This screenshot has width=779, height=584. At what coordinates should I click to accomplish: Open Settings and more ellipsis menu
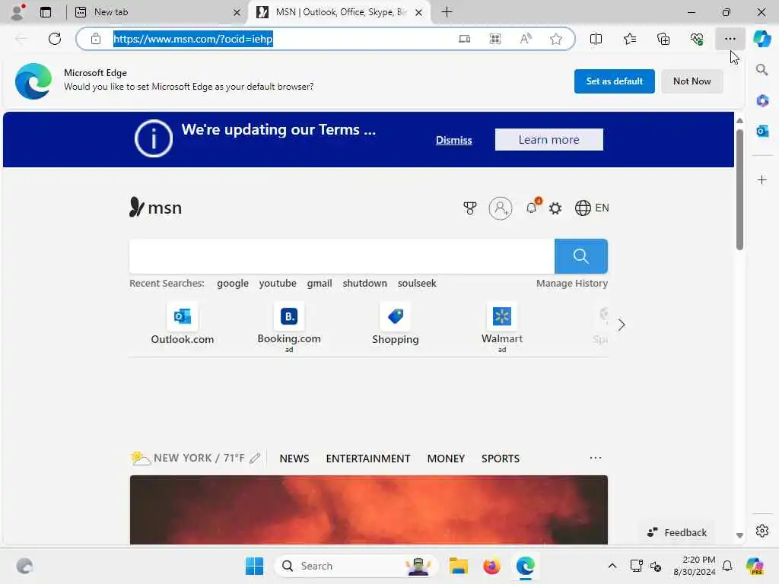(x=730, y=39)
